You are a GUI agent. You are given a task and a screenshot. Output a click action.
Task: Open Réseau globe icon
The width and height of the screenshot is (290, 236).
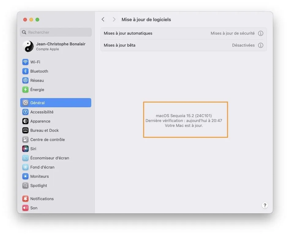[25, 80]
